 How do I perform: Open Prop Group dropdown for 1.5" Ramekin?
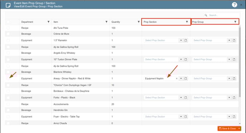coord(229,40)
